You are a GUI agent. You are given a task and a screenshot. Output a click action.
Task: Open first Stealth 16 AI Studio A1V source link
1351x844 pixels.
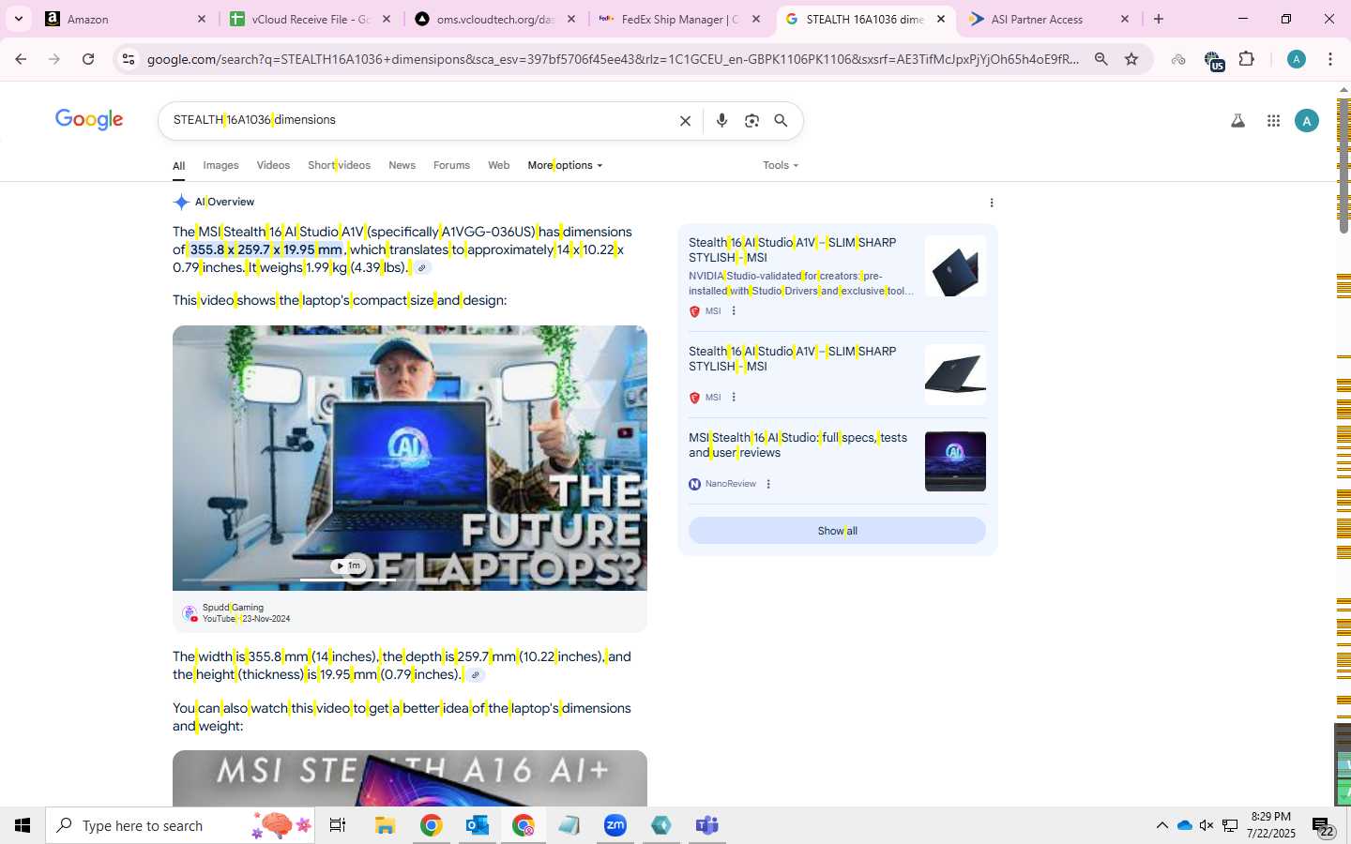tap(792, 250)
